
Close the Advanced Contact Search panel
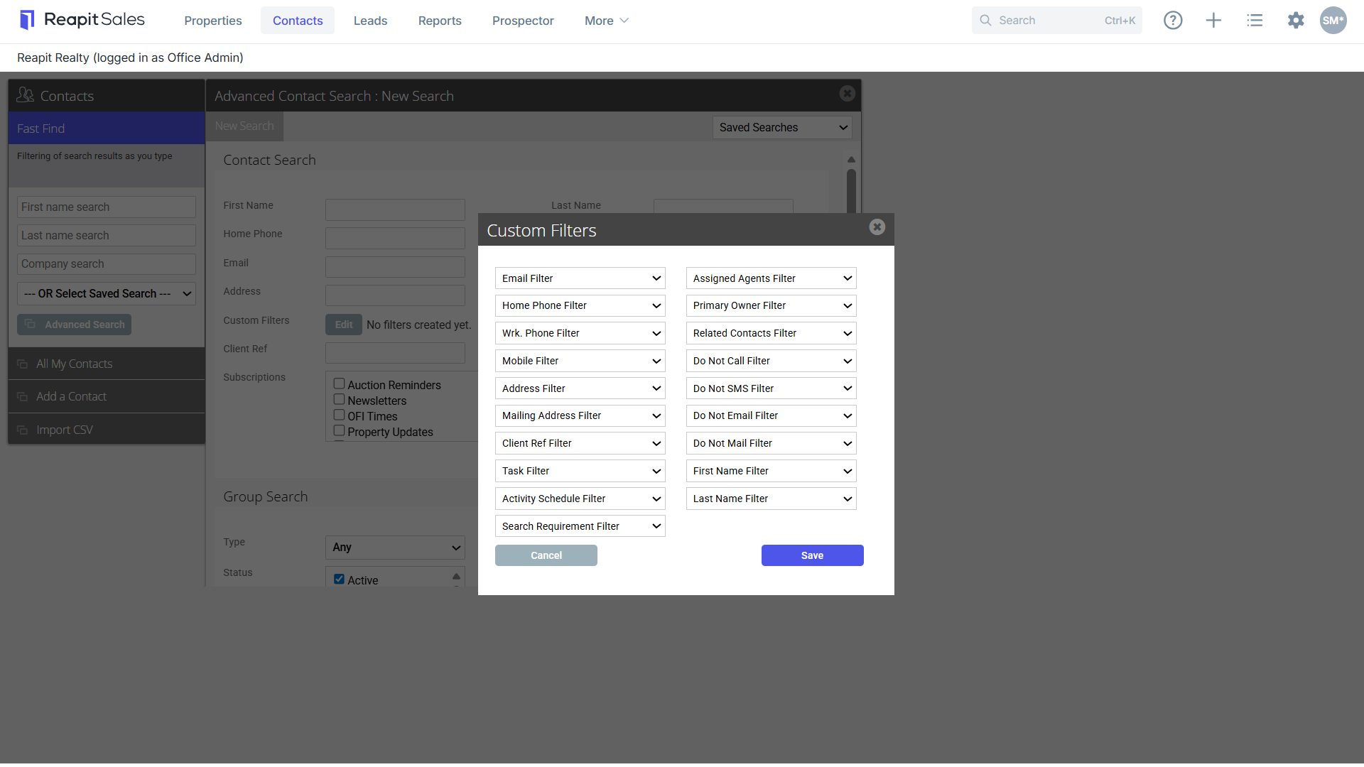(847, 93)
